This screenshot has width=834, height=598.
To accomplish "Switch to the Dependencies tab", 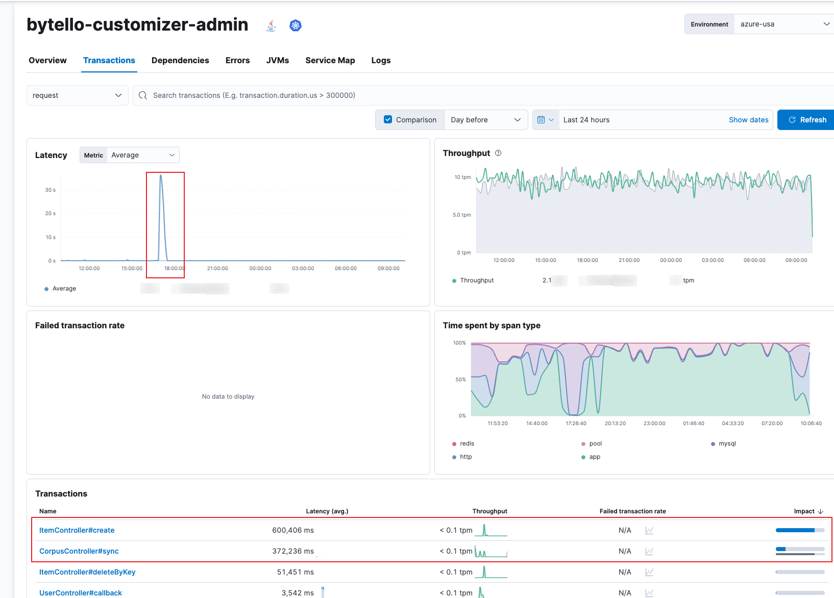I will pos(180,61).
